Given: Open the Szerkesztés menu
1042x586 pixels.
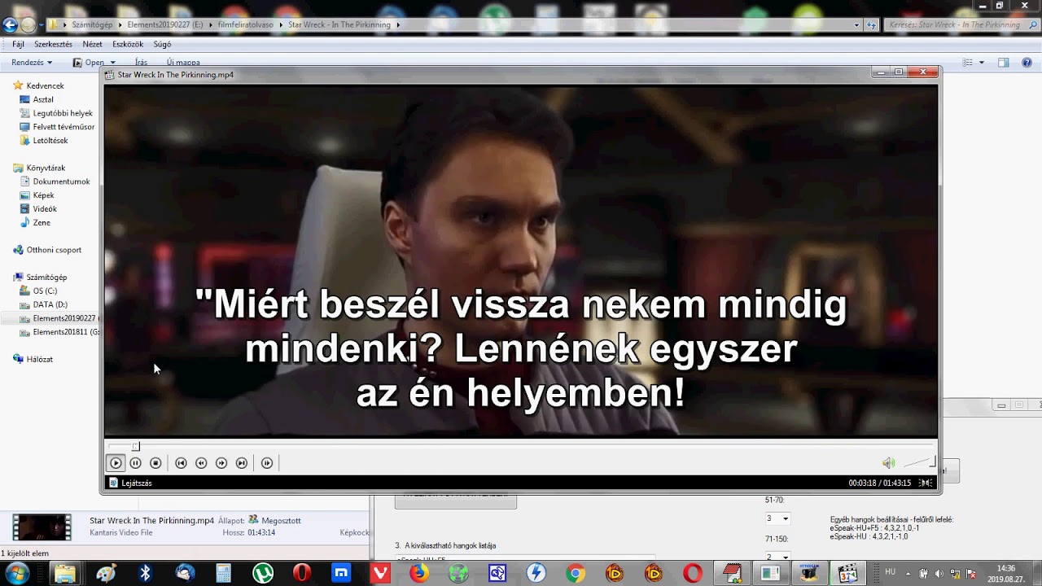Looking at the screenshot, I should (x=53, y=44).
